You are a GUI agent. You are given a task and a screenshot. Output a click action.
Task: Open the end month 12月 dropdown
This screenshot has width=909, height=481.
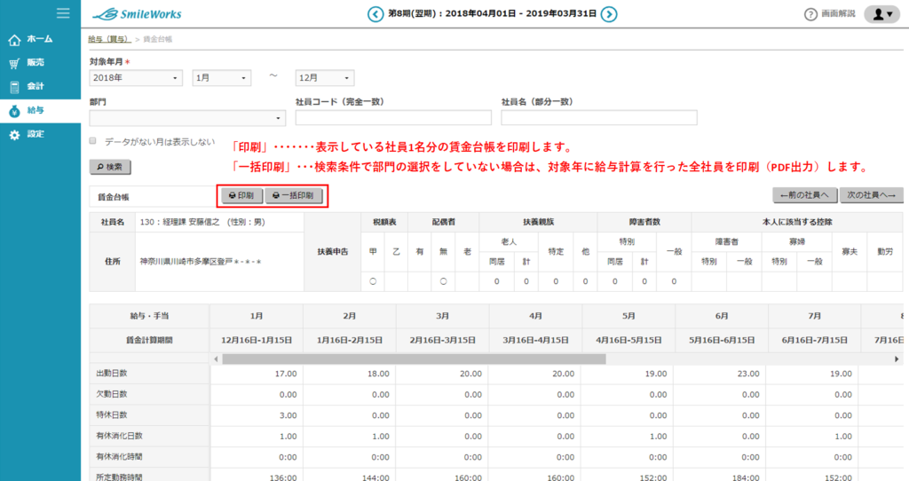point(325,78)
